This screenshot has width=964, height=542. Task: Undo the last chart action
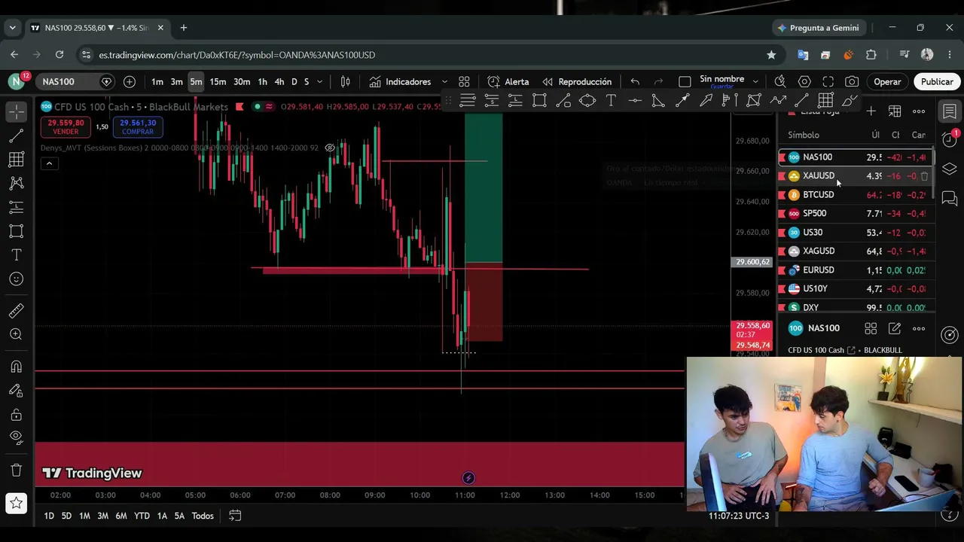click(x=635, y=81)
